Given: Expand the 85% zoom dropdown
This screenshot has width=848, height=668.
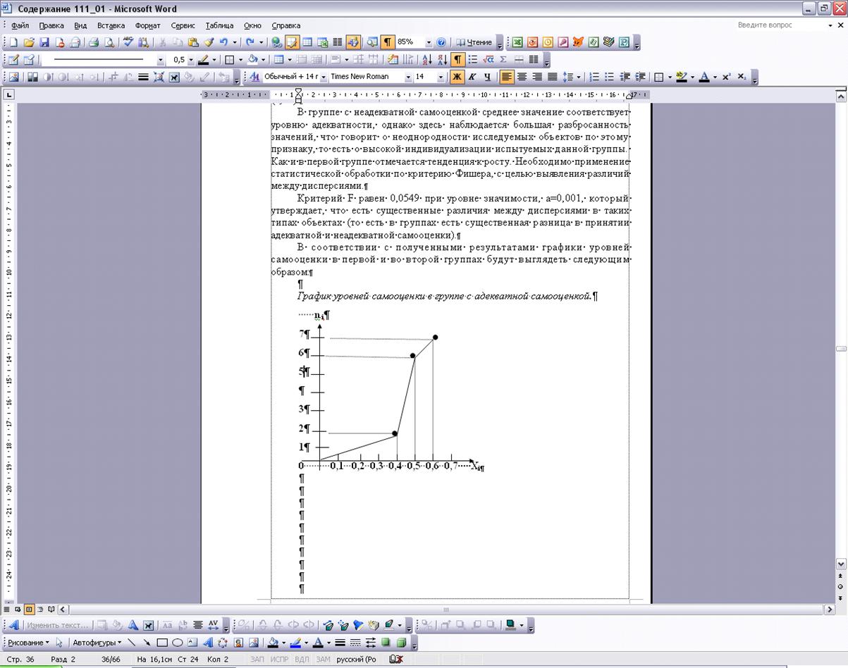Looking at the screenshot, I should (x=428, y=42).
